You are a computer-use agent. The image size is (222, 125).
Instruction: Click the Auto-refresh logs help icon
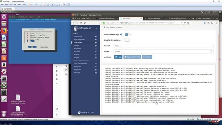121,34
